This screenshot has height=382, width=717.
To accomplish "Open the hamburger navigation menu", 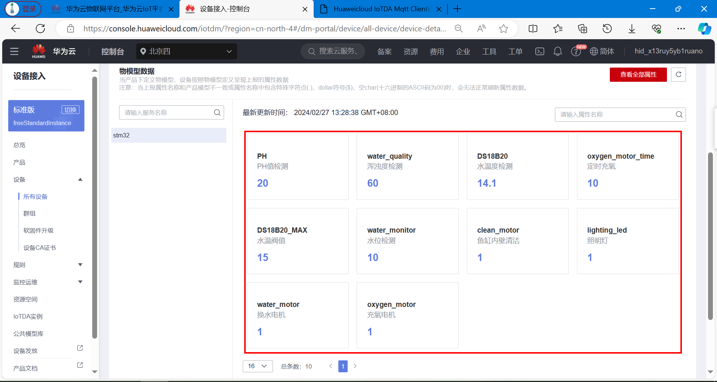I will 14,52.
